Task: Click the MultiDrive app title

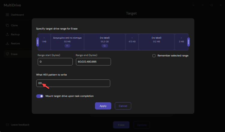Action: click(x=12, y=5)
